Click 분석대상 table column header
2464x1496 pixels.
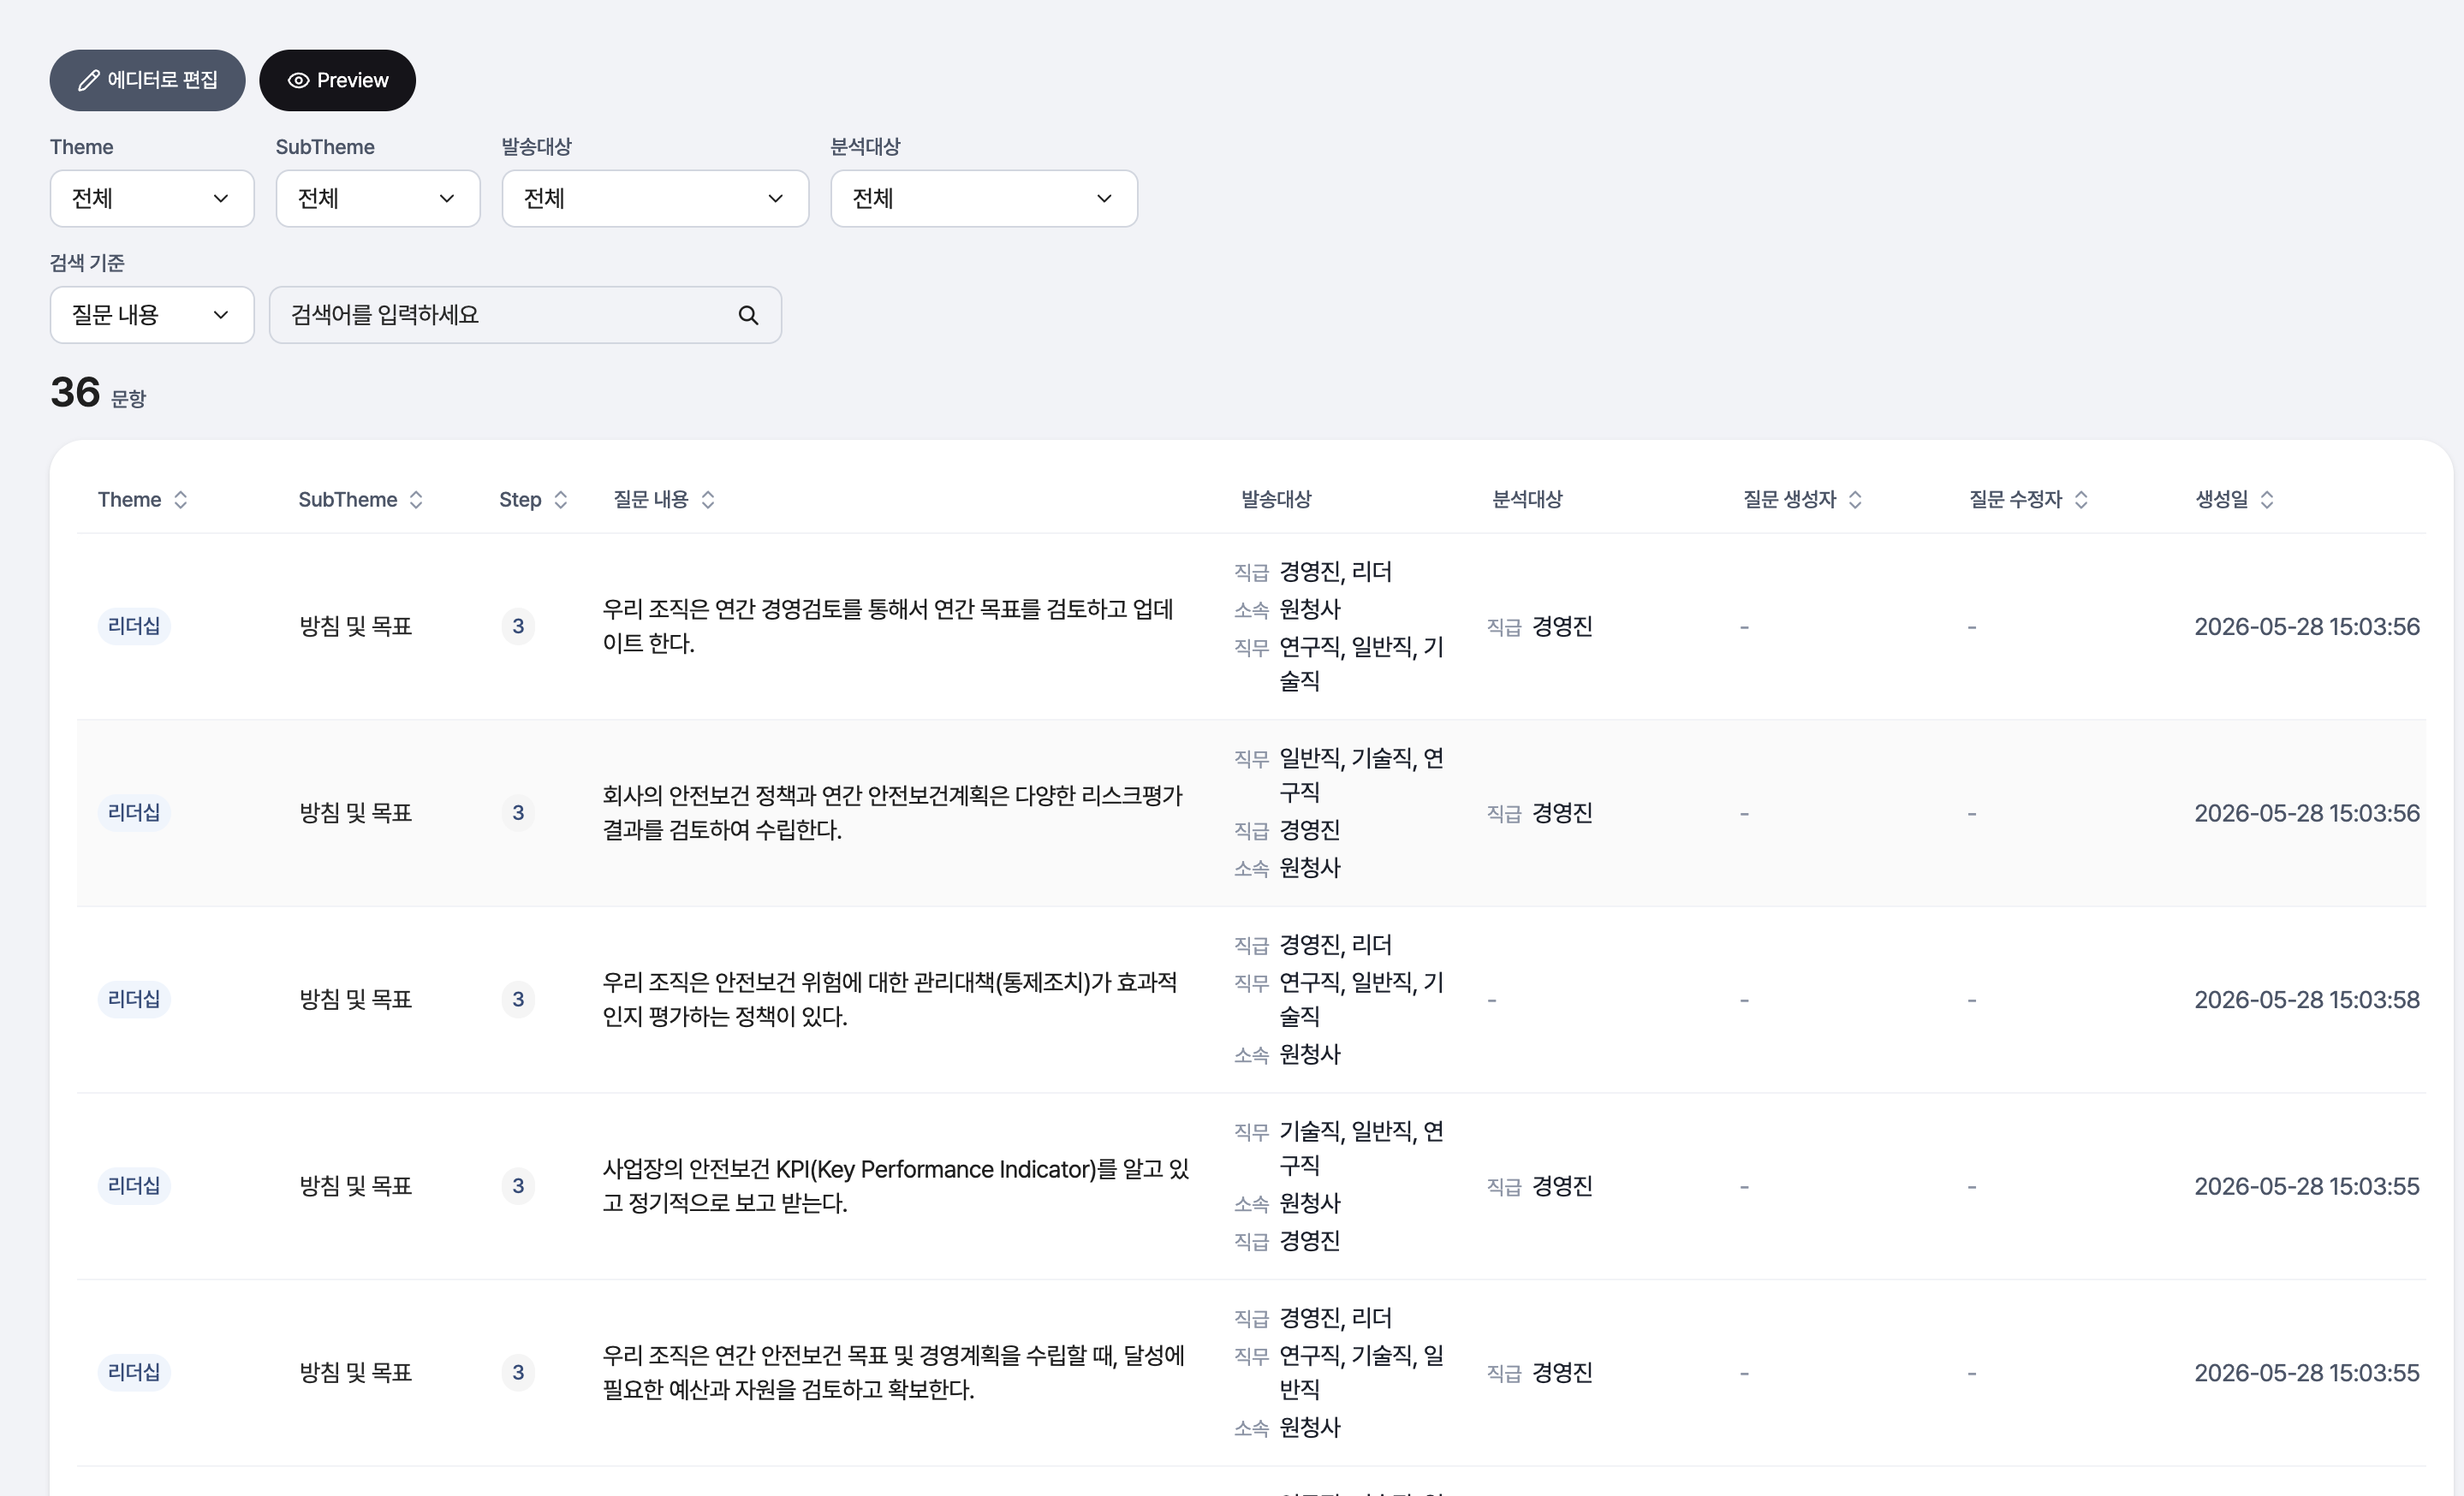click(x=1527, y=500)
